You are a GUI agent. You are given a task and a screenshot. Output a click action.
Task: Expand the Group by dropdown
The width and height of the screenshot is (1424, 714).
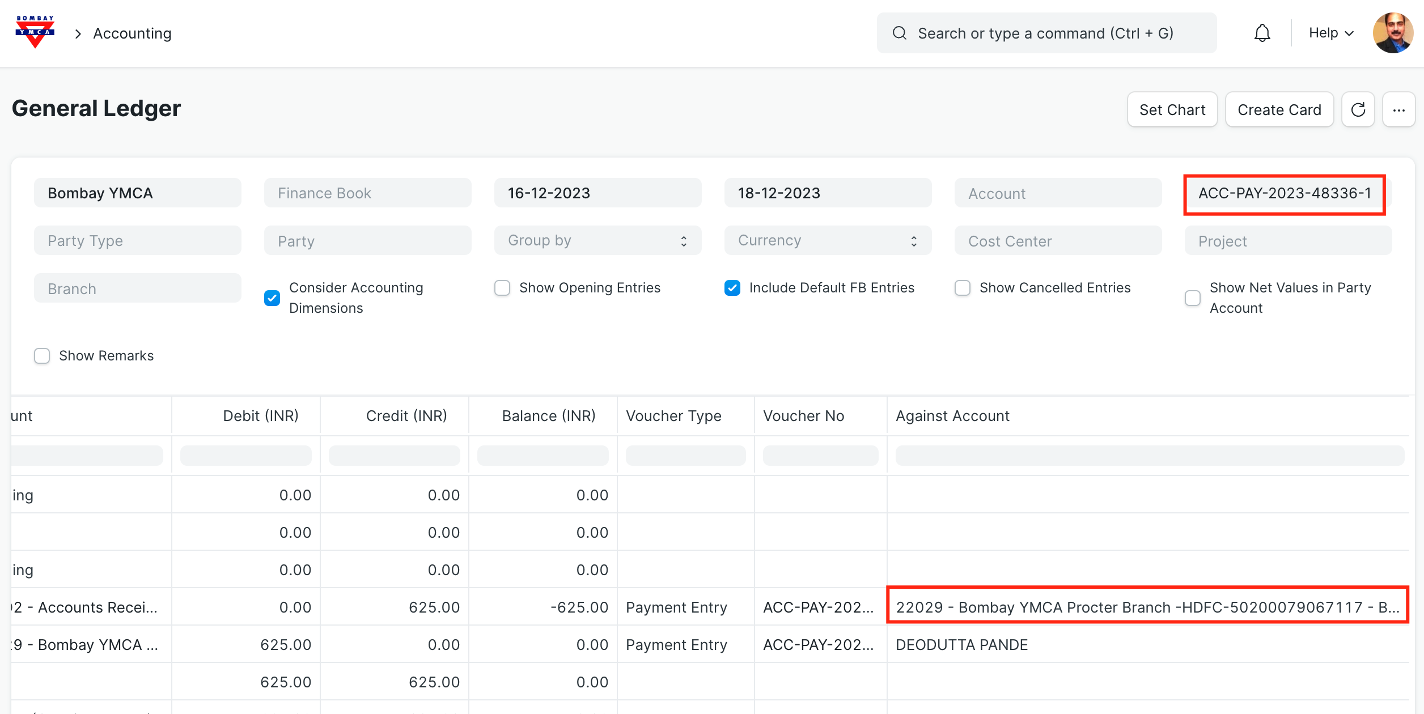coord(597,241)
